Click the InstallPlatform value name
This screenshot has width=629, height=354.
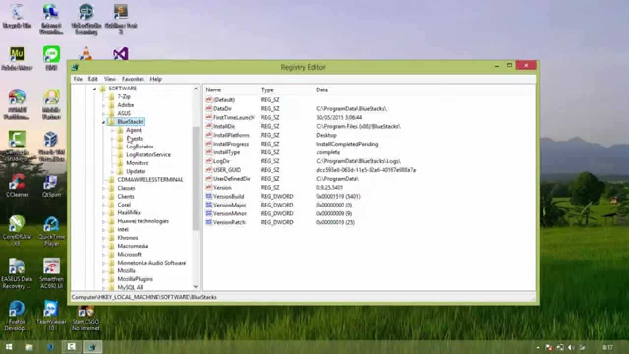click(231, 135)
